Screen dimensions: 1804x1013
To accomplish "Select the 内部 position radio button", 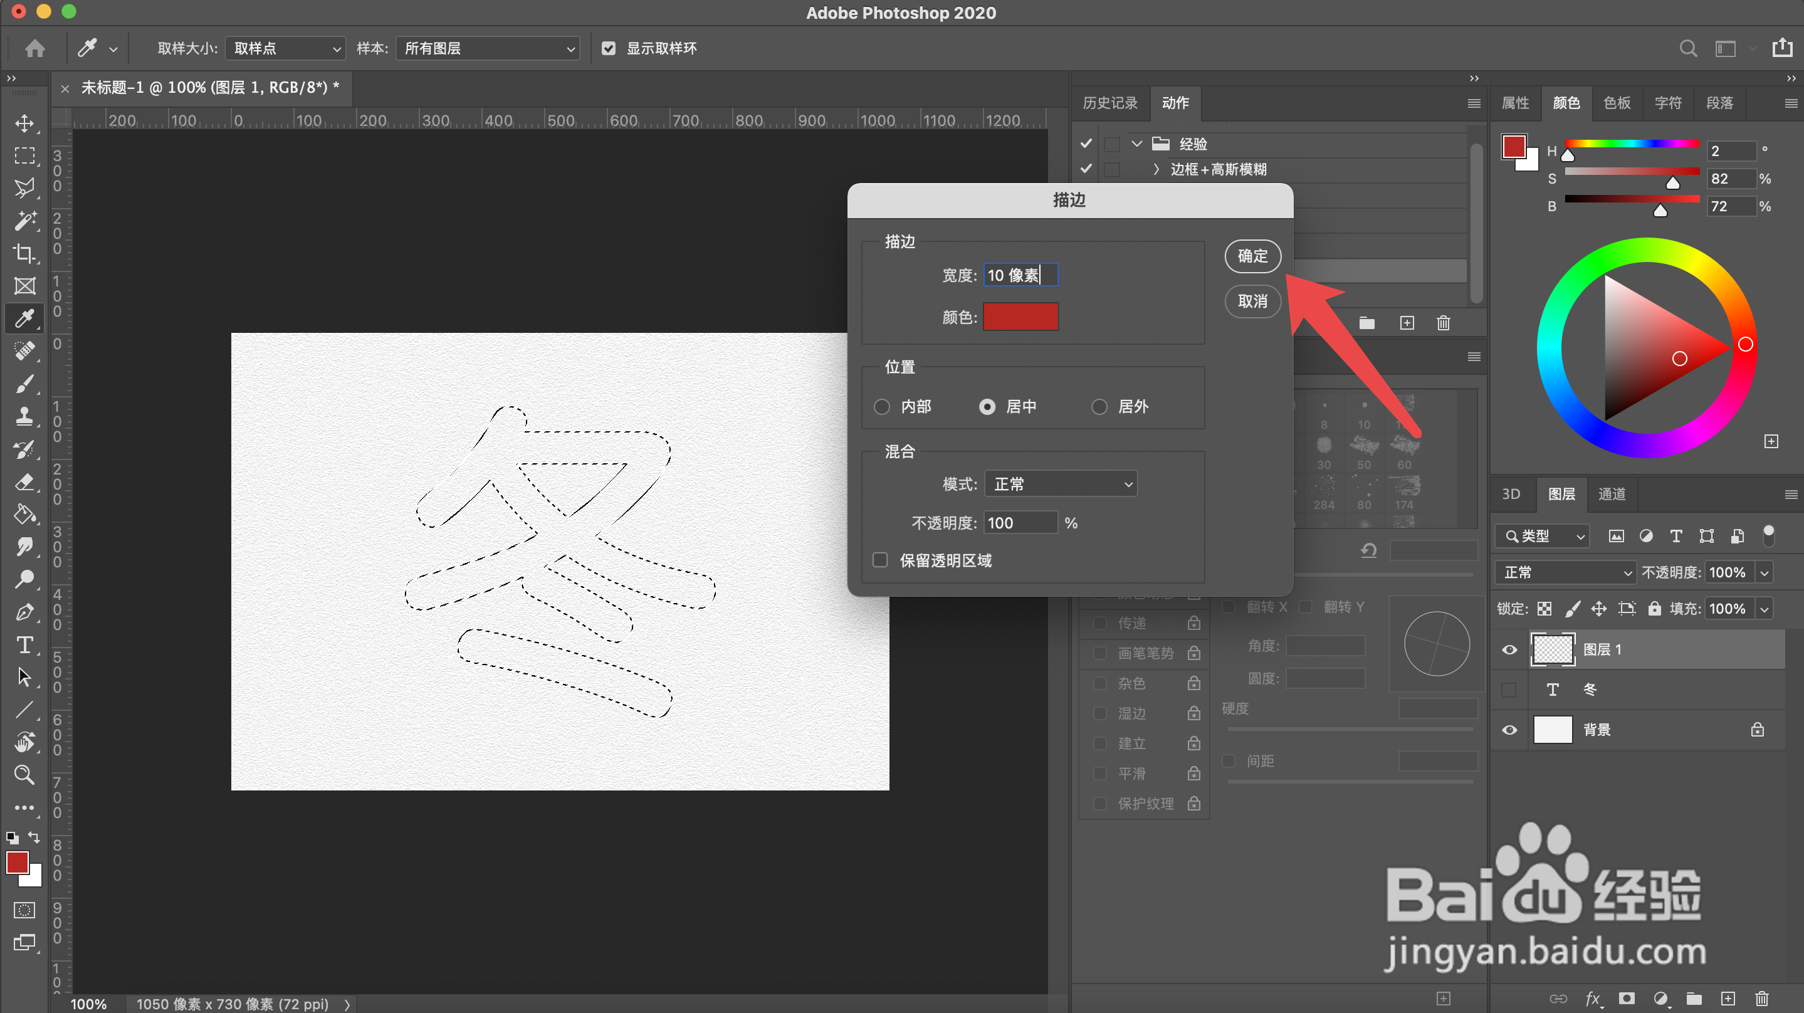I will 882,406.
